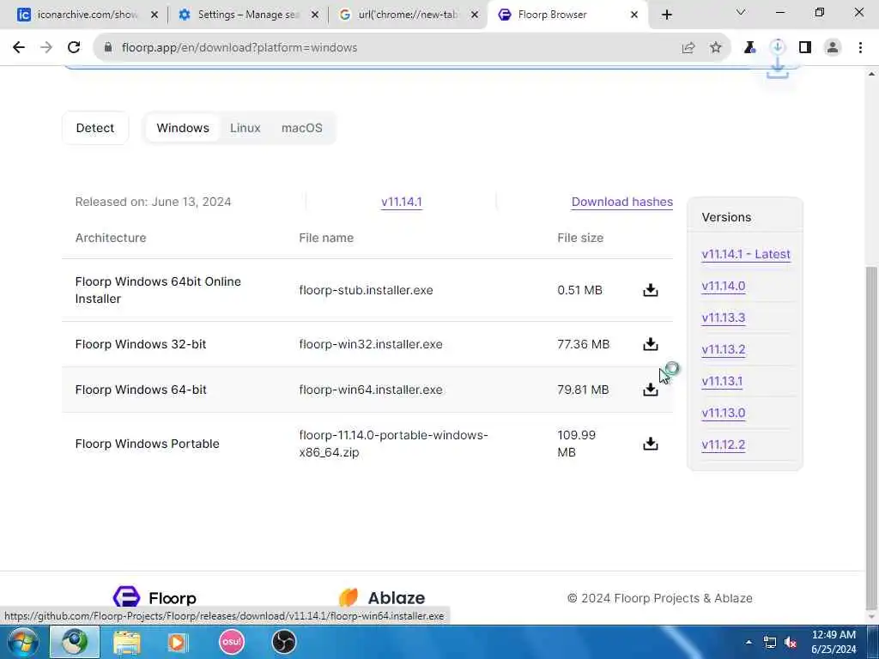Click the Ablaze logo in the footer

tap(382, 597)
